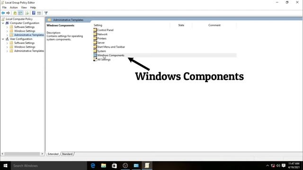
Task: Open the File menu
Action: 4,8
